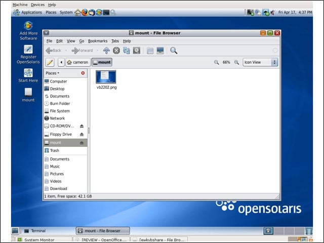Go up one folder level
Viewport: 324px width, 243px height.
[x=106, y=51]
